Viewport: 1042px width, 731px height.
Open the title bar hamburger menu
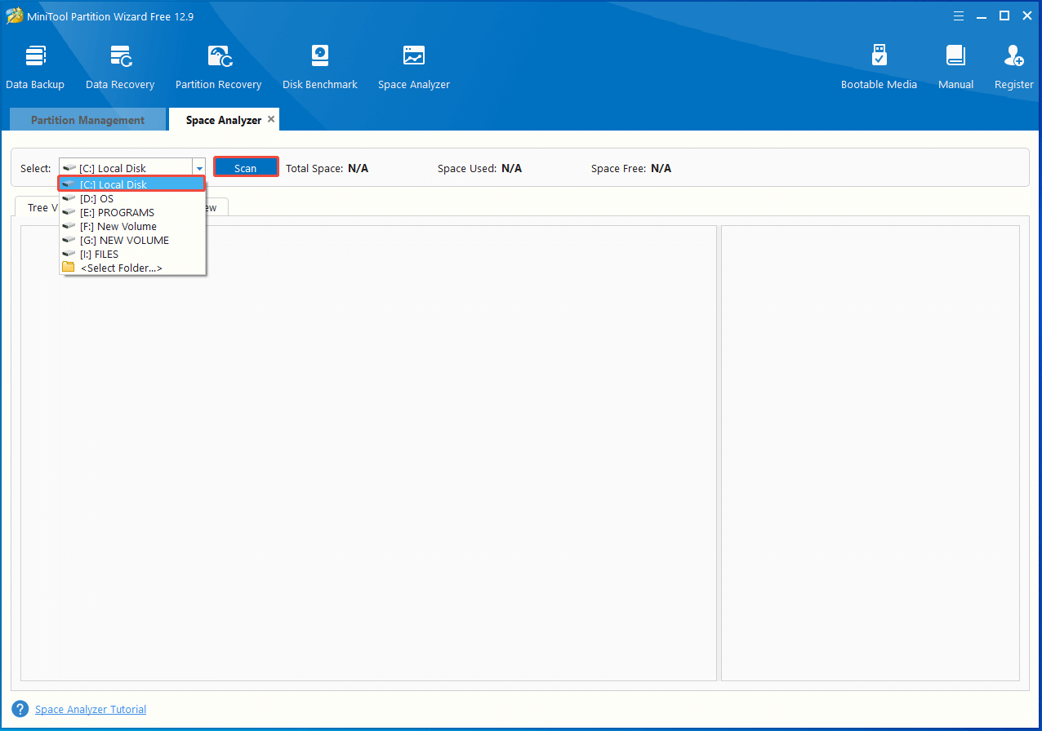[x=958, y=16]
